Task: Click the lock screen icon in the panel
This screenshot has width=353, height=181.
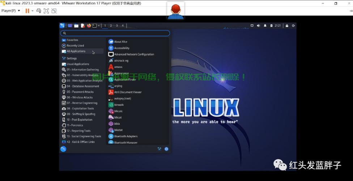Action: [287, 26]
